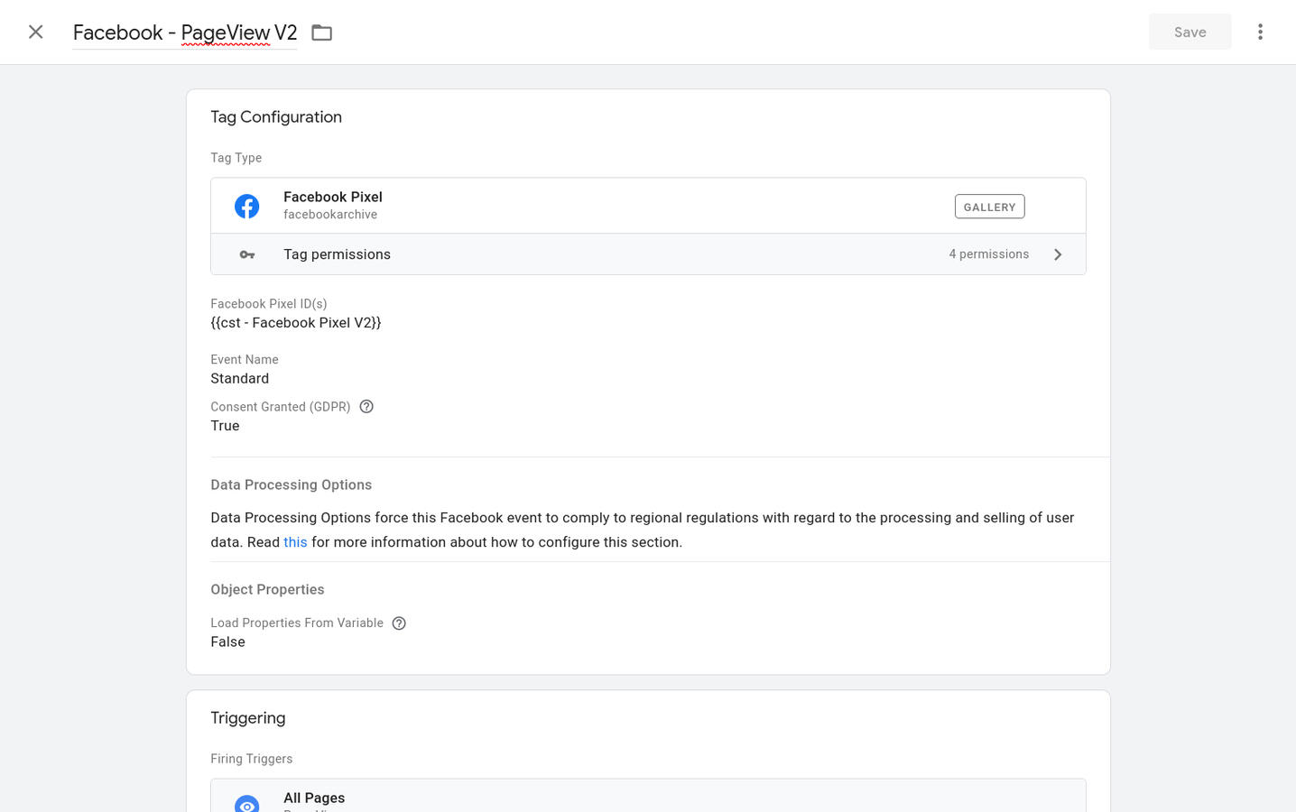Click the Facebook Pixel ID(s) label

tap(269, 304)
